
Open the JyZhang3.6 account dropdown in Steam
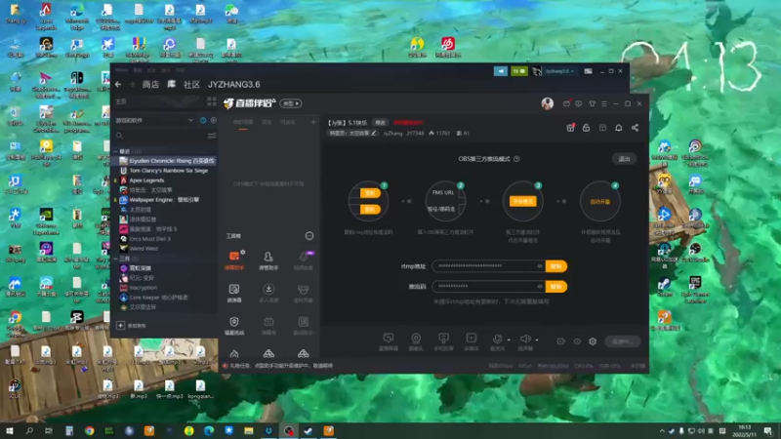pyautogui.click(x=559, y=71)
